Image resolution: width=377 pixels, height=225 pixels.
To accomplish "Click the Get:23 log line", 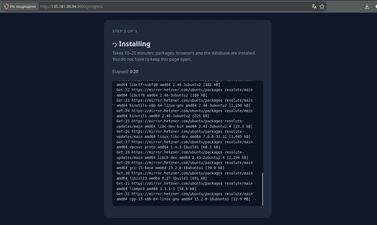I will tap(185, 100).
